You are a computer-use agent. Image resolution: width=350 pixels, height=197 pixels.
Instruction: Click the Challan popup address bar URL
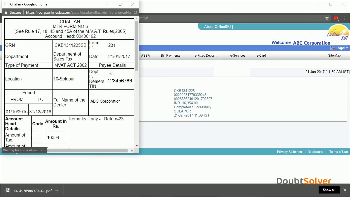point(81,12)
